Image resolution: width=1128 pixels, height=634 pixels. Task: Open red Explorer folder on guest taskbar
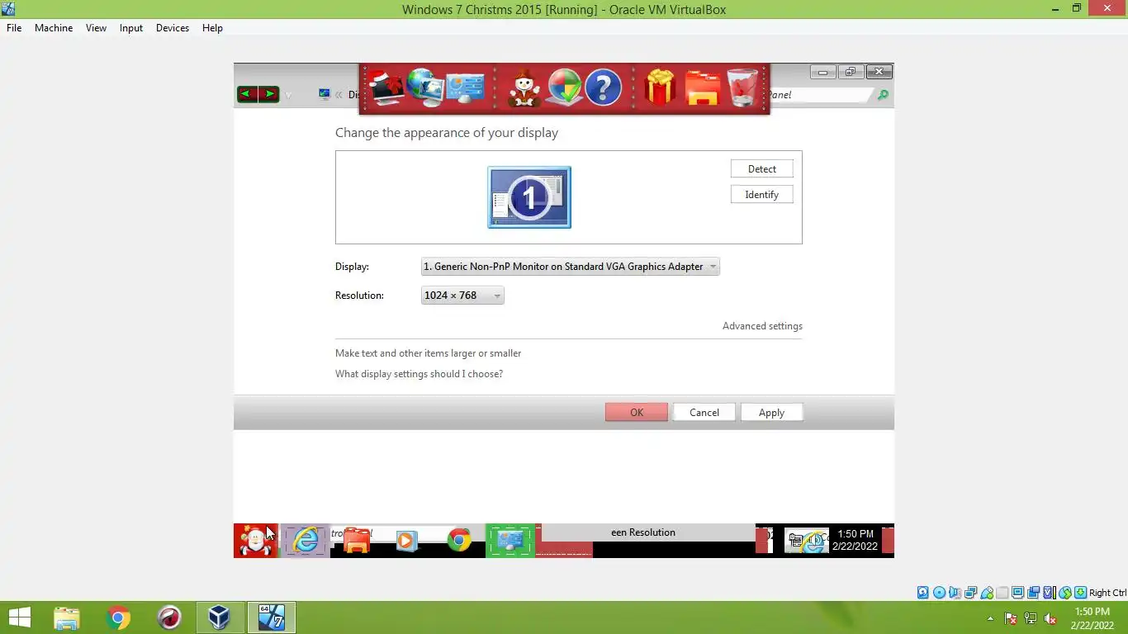tap(357, 541)
